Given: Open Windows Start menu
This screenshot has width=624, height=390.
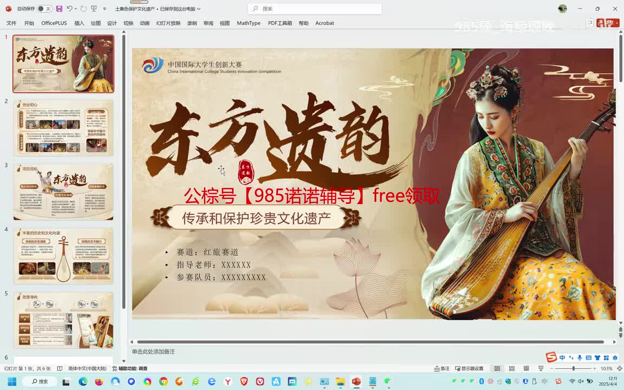Looking at the screenshot, I should coord(12,381).
